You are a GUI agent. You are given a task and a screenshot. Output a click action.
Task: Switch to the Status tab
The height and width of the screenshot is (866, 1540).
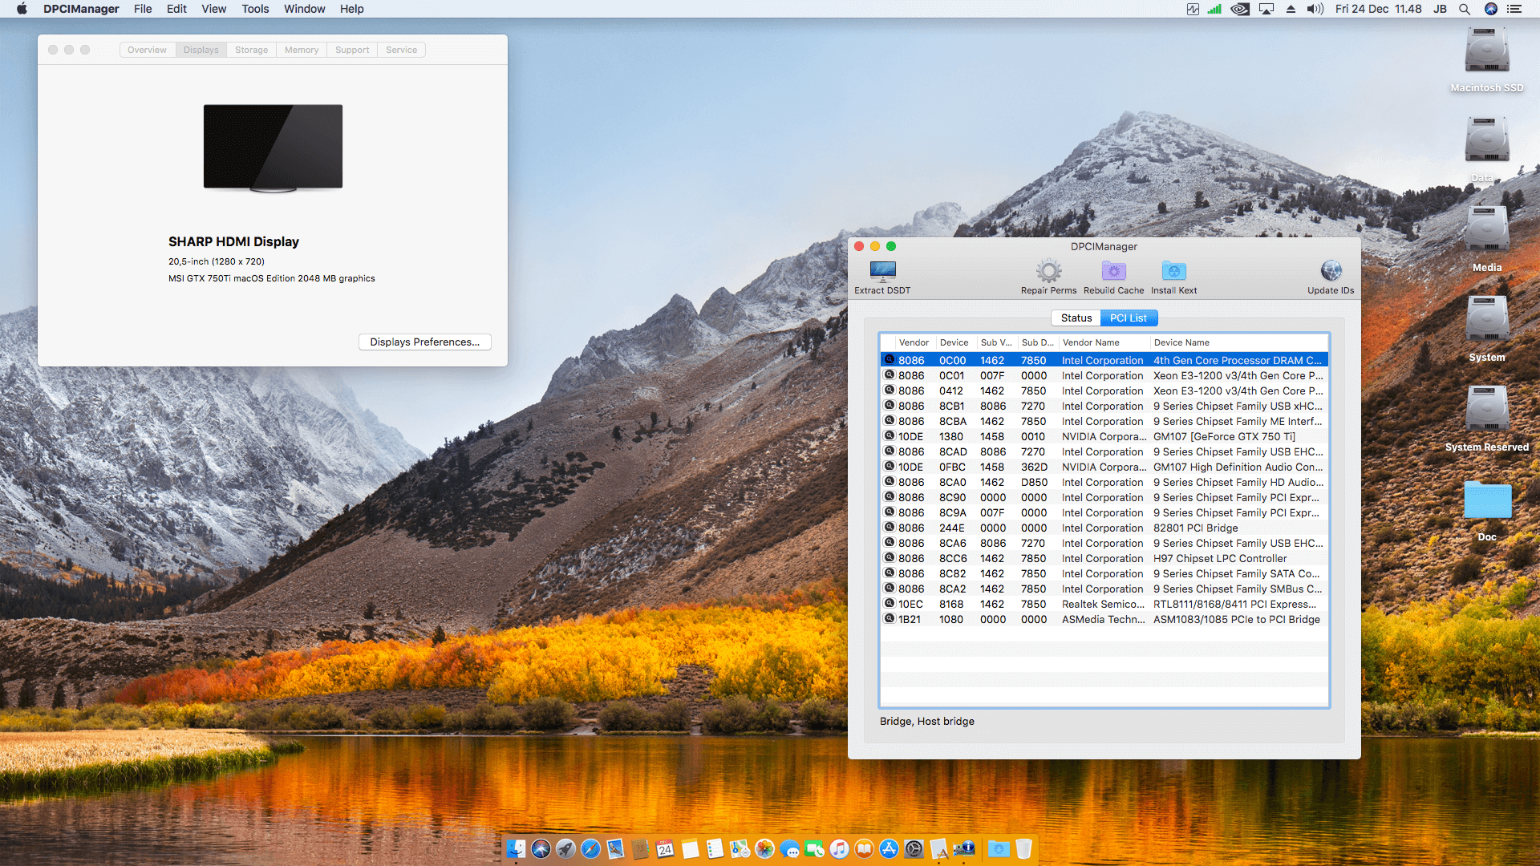coord(1076,318)
